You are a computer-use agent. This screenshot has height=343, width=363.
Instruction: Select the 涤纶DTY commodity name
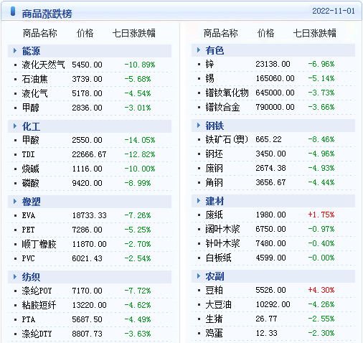37,334
